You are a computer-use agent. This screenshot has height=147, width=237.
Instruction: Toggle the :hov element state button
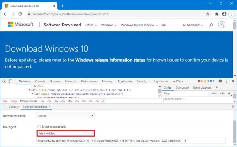213,94
